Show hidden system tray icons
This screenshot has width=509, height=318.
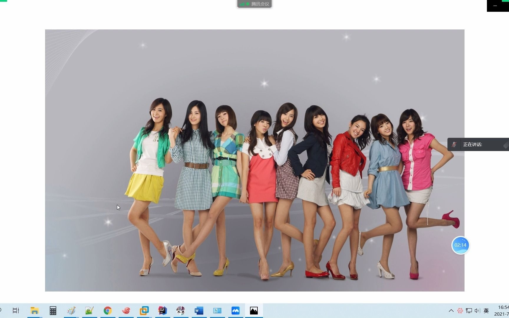tap(451, 311)
